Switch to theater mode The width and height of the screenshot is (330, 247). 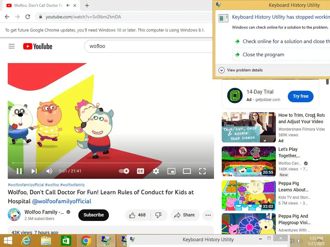point(187,171)
